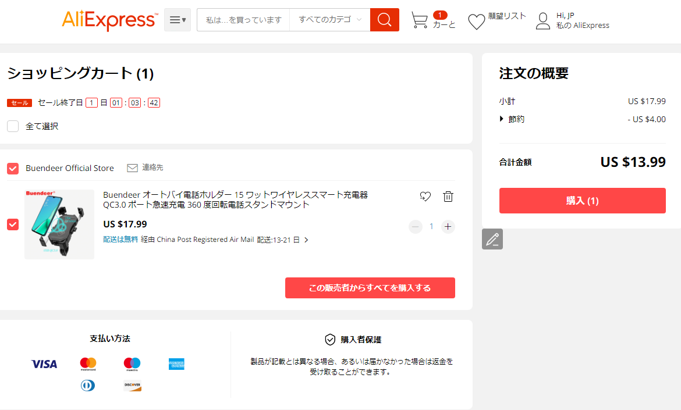681x410 pixels.
Task: Click the Discover payment logo
Action: (133, 385)
